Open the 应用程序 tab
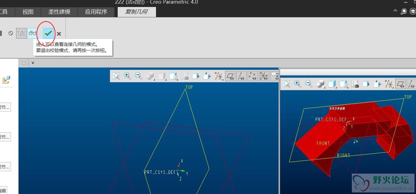The width and height of the screenshot is (416, 194). click(x=96, y=12)
